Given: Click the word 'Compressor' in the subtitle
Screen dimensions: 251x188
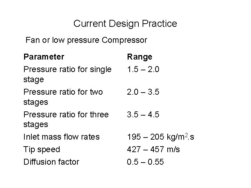Looking at the screenshot, I should coord(124,40).
